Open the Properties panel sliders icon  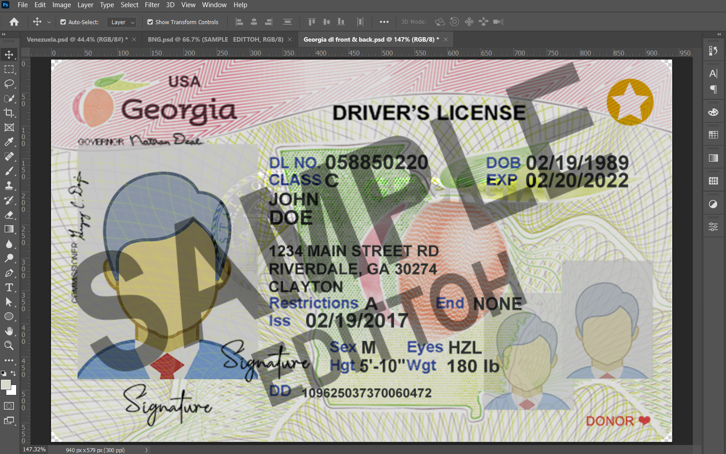coord(713,227)
